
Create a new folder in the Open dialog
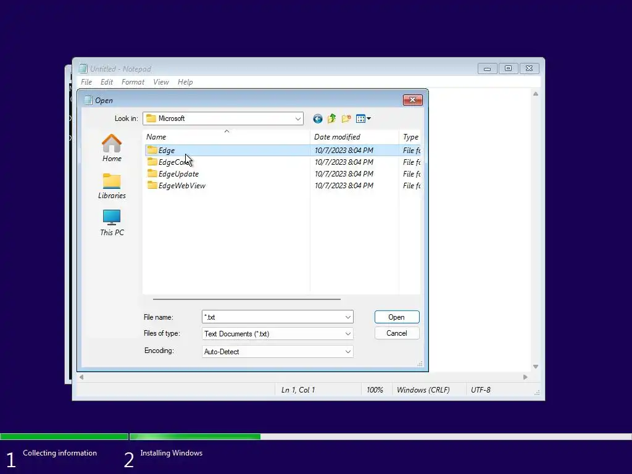pyautogui.click(x=346, y=118)
